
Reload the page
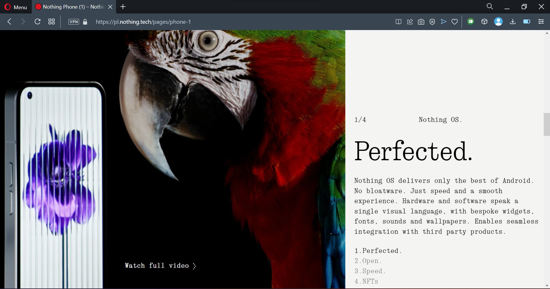pos(38,22)
